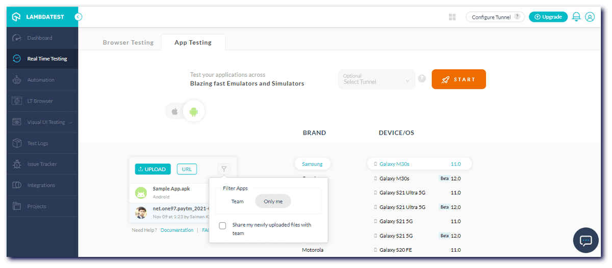The height and width of the screenshot is (268, 612).
Task: Go to LT Browser section
Action: pyautogui.click(x=42, y=101)
